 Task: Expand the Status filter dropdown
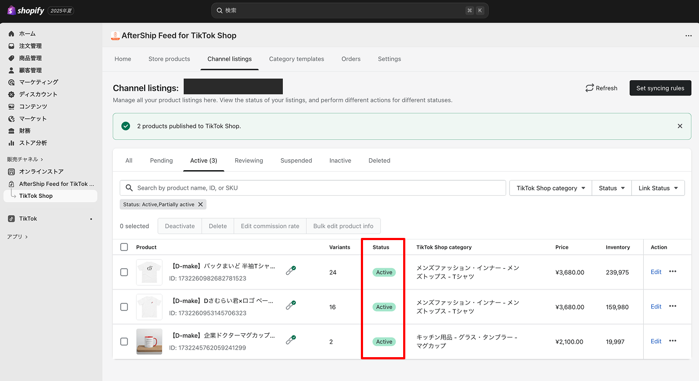(x=612, y=188)
